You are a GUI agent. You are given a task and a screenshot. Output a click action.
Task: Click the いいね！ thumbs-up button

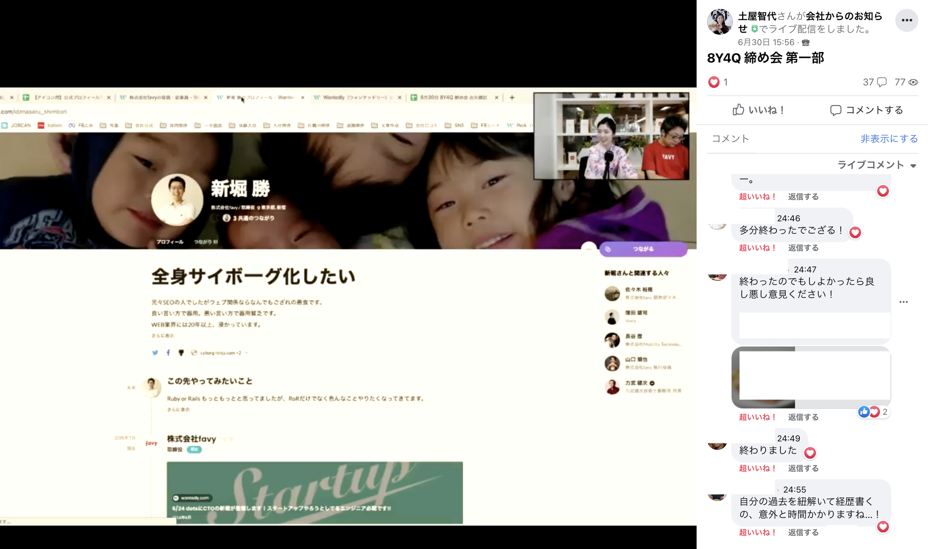(758, 110)
